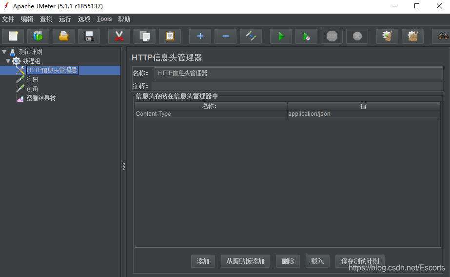Click the 删除 button
The image size is (450, 277).
288,261
